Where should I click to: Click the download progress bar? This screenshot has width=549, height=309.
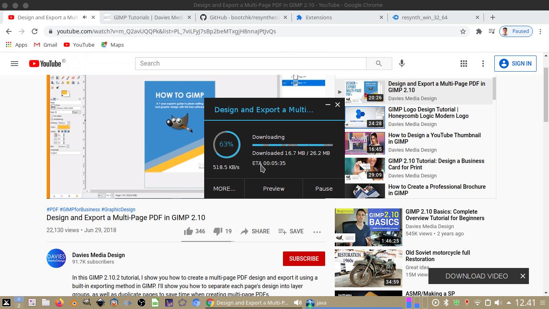[x=293, y=145]
